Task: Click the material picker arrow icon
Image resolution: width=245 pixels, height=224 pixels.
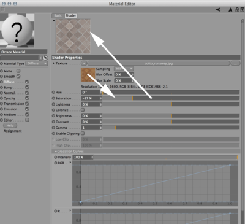Action: (45, 58)
